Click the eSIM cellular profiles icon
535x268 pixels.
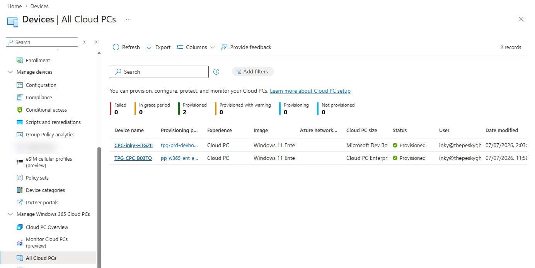(x=20, y=162)
